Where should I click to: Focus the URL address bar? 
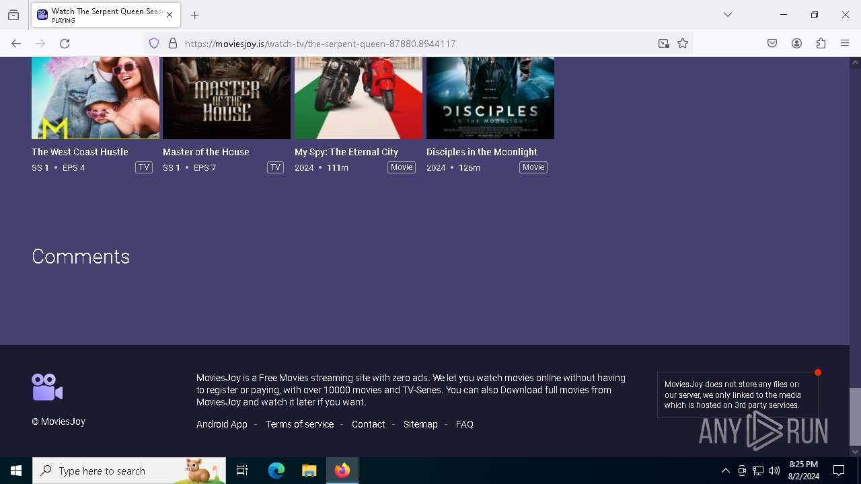(417, 44)
